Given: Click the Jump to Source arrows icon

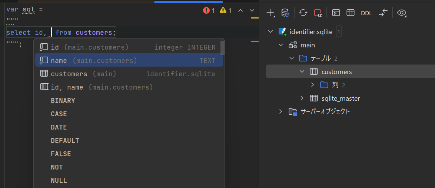Looking at the screenshot, I should tap(383, 13).
